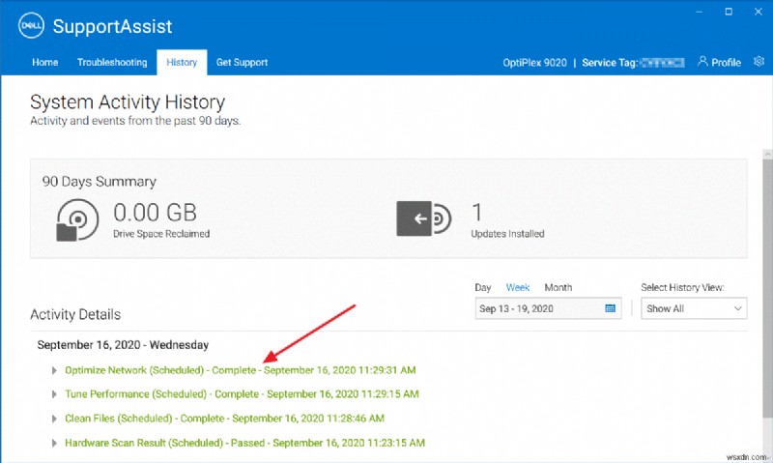Click the Updates Installed icon
Viewport: 773px width, 463px height.
coord(424,218)
